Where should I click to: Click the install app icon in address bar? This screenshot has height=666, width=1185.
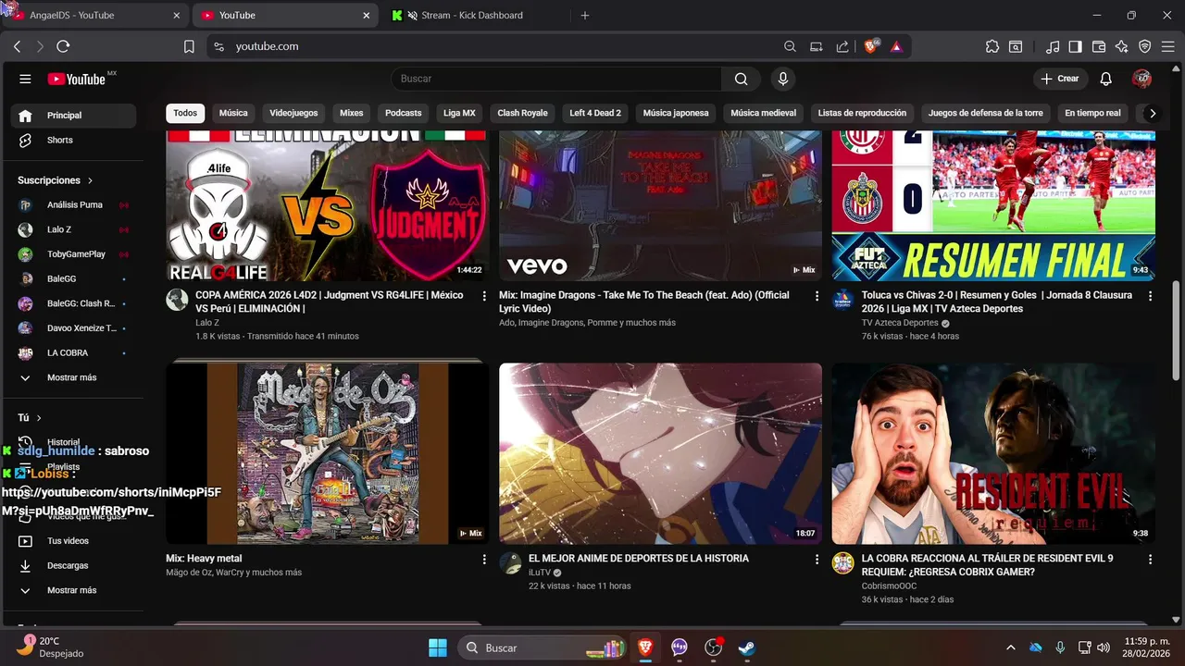[x=816, y=46]
